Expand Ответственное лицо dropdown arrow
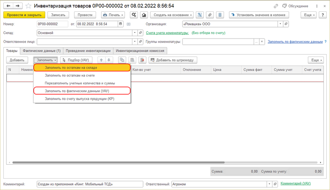This screenshot has height=190, width=330. tap(135, 42)
